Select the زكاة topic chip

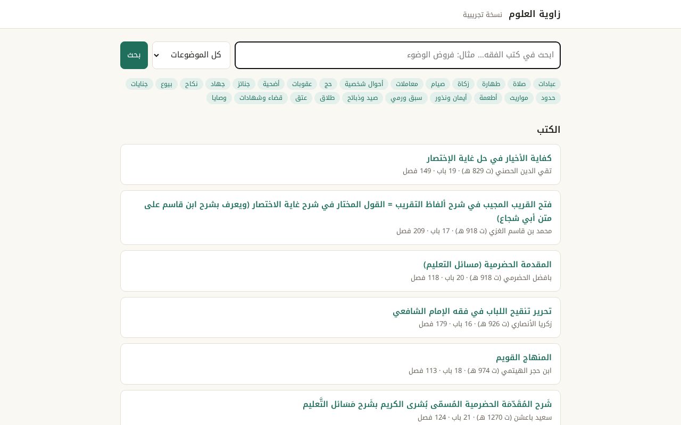coord(463,84)
